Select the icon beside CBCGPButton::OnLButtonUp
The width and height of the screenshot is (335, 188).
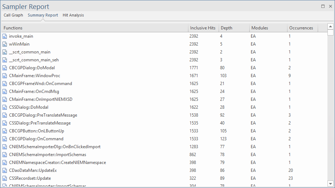[x=5, y=131]
